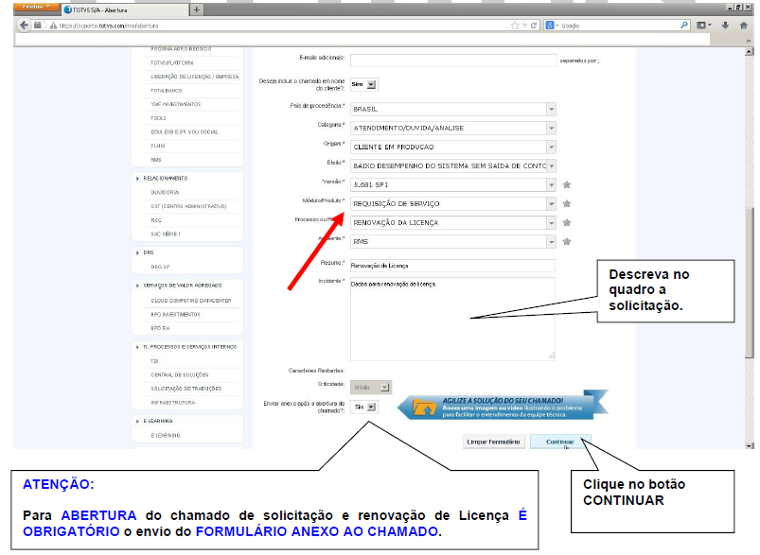This screenshot has height=555, width=760.
Task: Open the downloads arrow icon
Action: coord(725,25)
